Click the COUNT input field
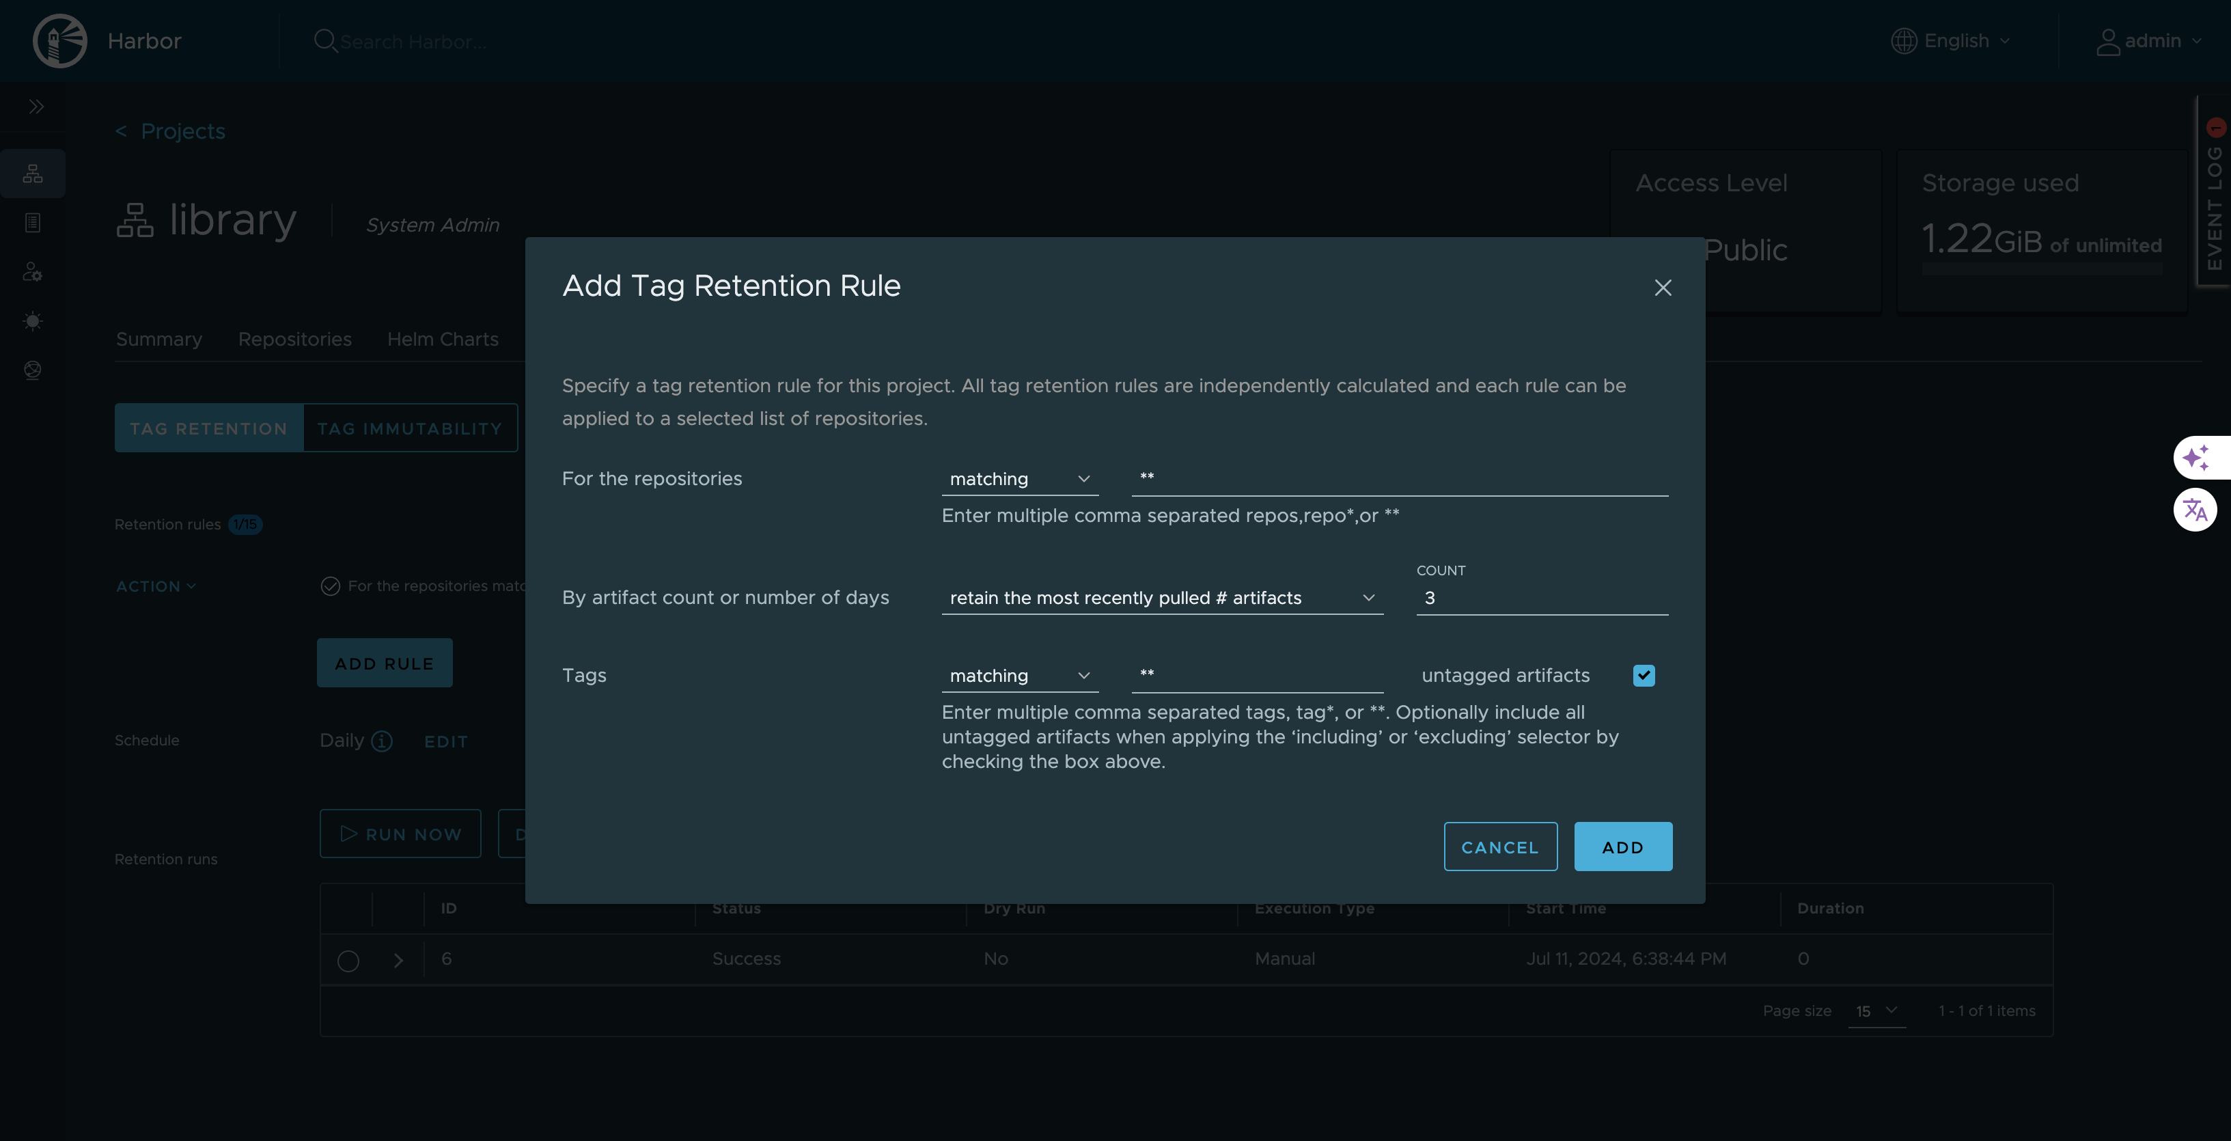 pos(1541,598)
